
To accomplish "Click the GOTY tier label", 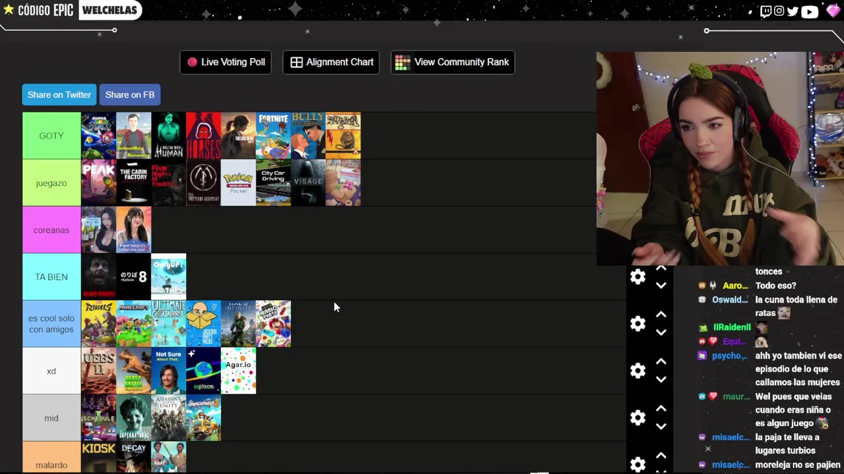I will tap(51, 136).
